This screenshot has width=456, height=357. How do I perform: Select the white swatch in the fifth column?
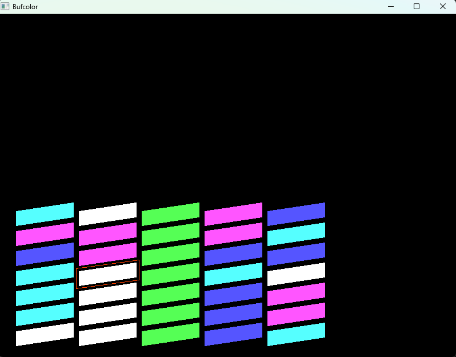click(296, 274)
